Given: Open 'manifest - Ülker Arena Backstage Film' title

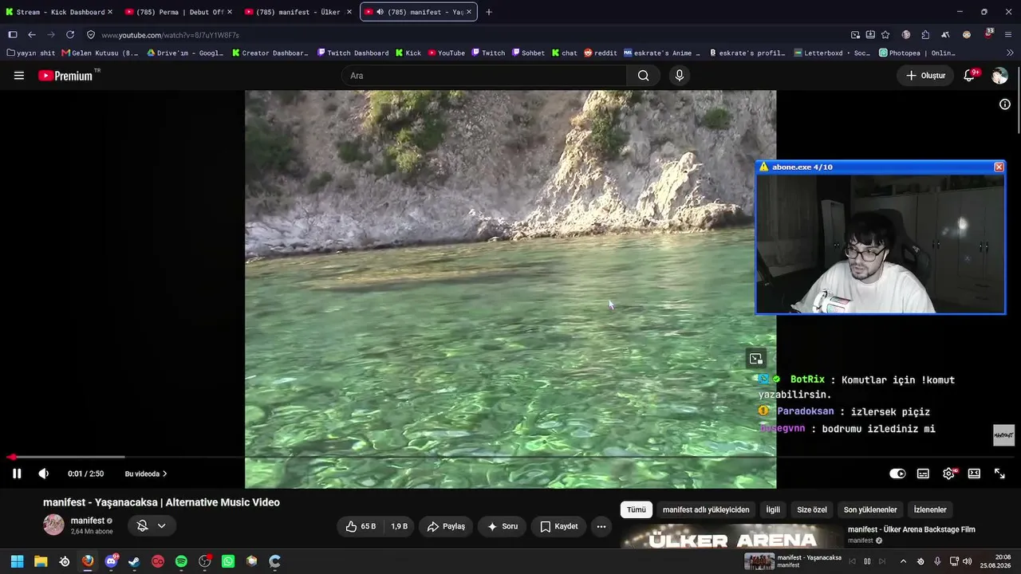Looking at the screenshot, I should 912,529.
